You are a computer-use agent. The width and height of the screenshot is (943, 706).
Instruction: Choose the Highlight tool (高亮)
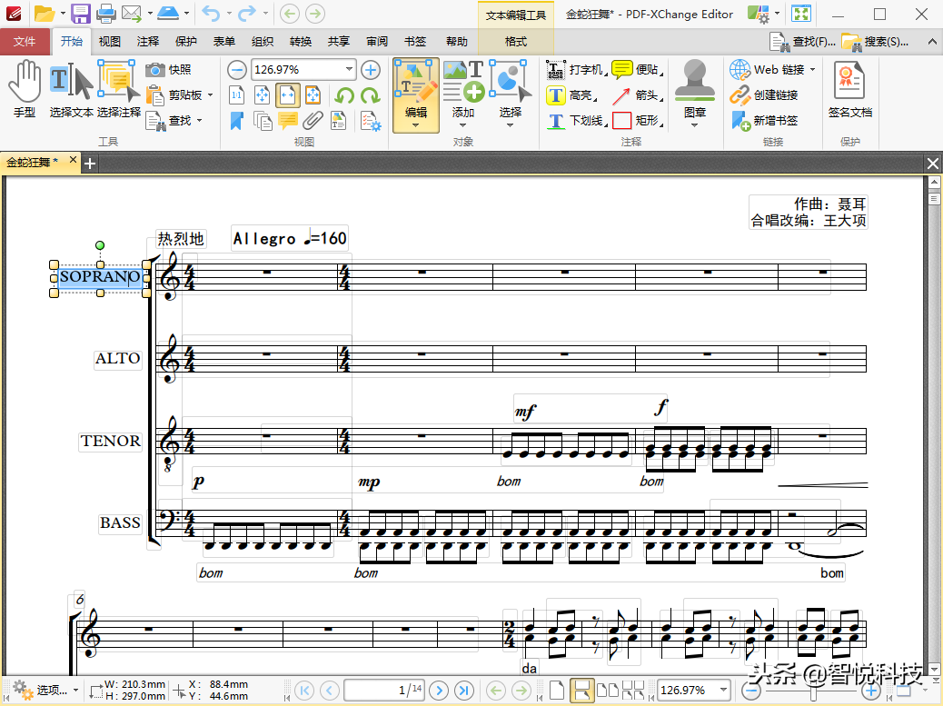click(x=570, y=95)
